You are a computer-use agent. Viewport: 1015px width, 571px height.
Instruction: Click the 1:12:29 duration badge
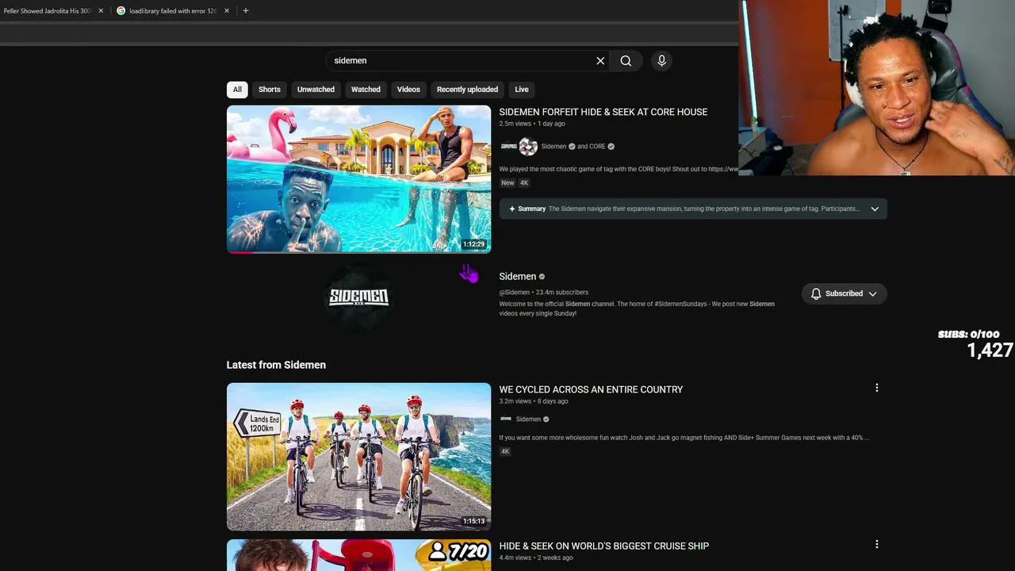[473, 244]
